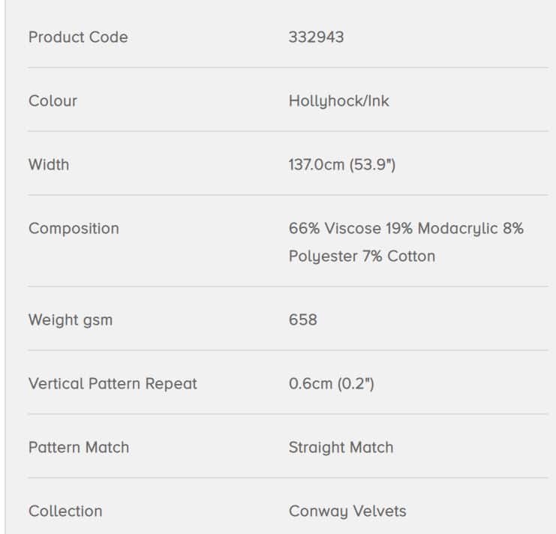Select the Hollyhock/Ink colour value
This screenshot has width=556, height=534.
(339, 101)
